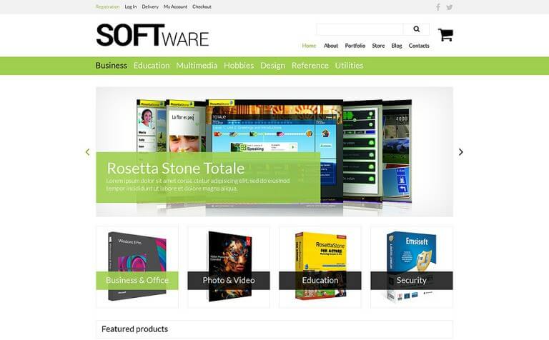Select Portfolio in main navigation
549x340 pixels.
[x=355, y=46]
